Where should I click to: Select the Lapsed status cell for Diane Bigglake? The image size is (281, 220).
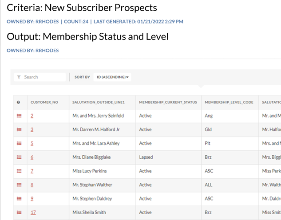click(146, 157)
